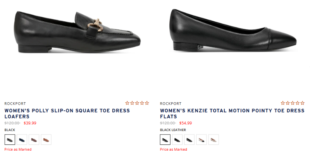Select the navy blue loafer color swatch
The image size is (310, 153).
point(22,139)
